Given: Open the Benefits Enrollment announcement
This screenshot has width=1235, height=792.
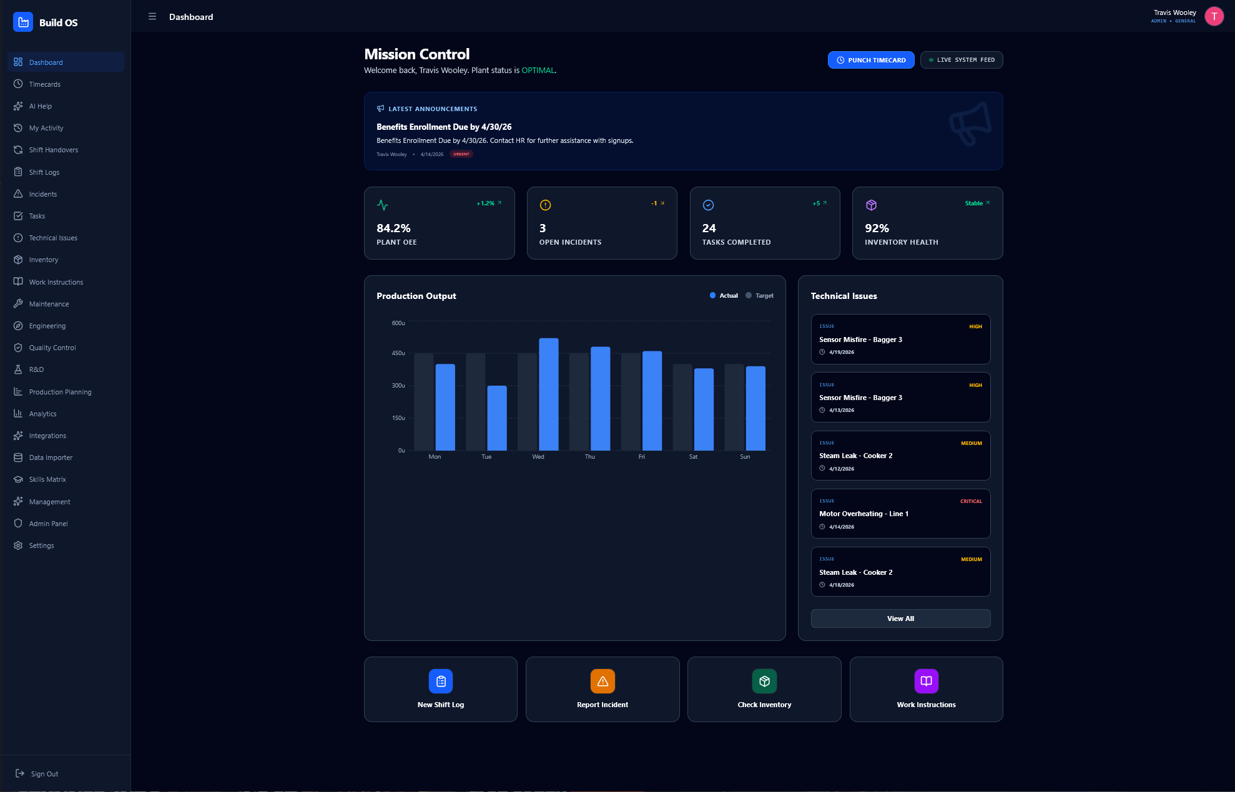Looking at the screenshot, I should pos(684,131).
